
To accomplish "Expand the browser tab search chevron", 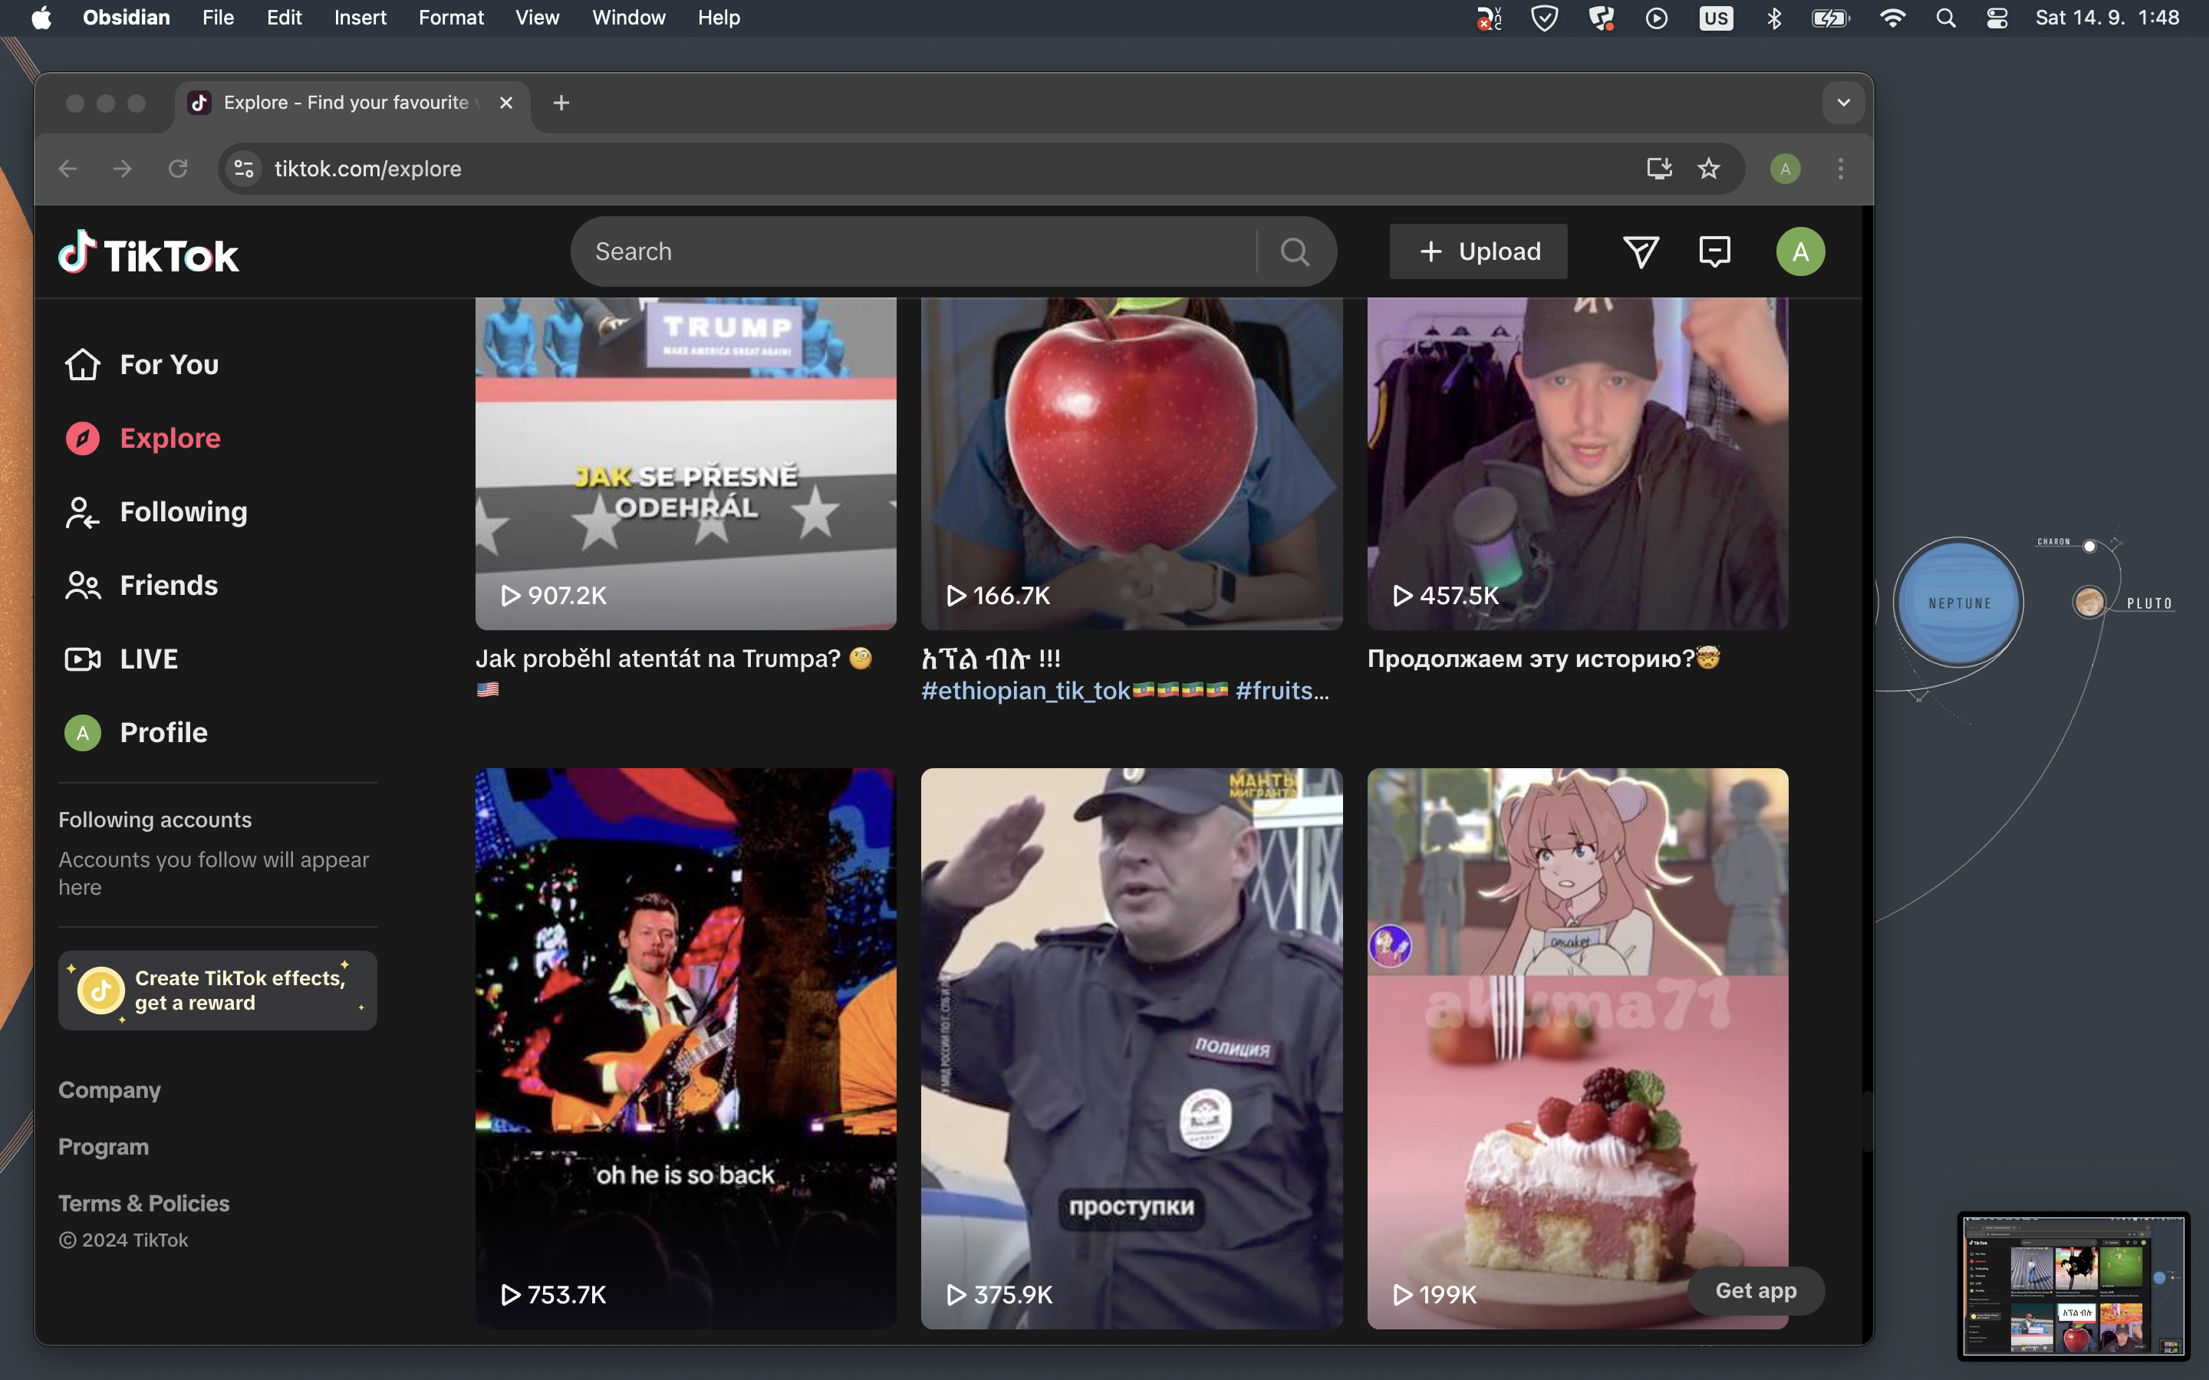I will (x=1843, y=102).
